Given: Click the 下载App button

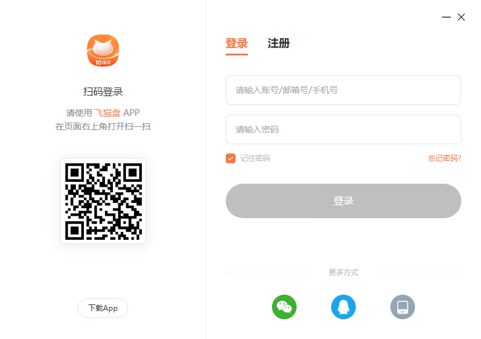Looking at the screenshot, I should point(103,308).
